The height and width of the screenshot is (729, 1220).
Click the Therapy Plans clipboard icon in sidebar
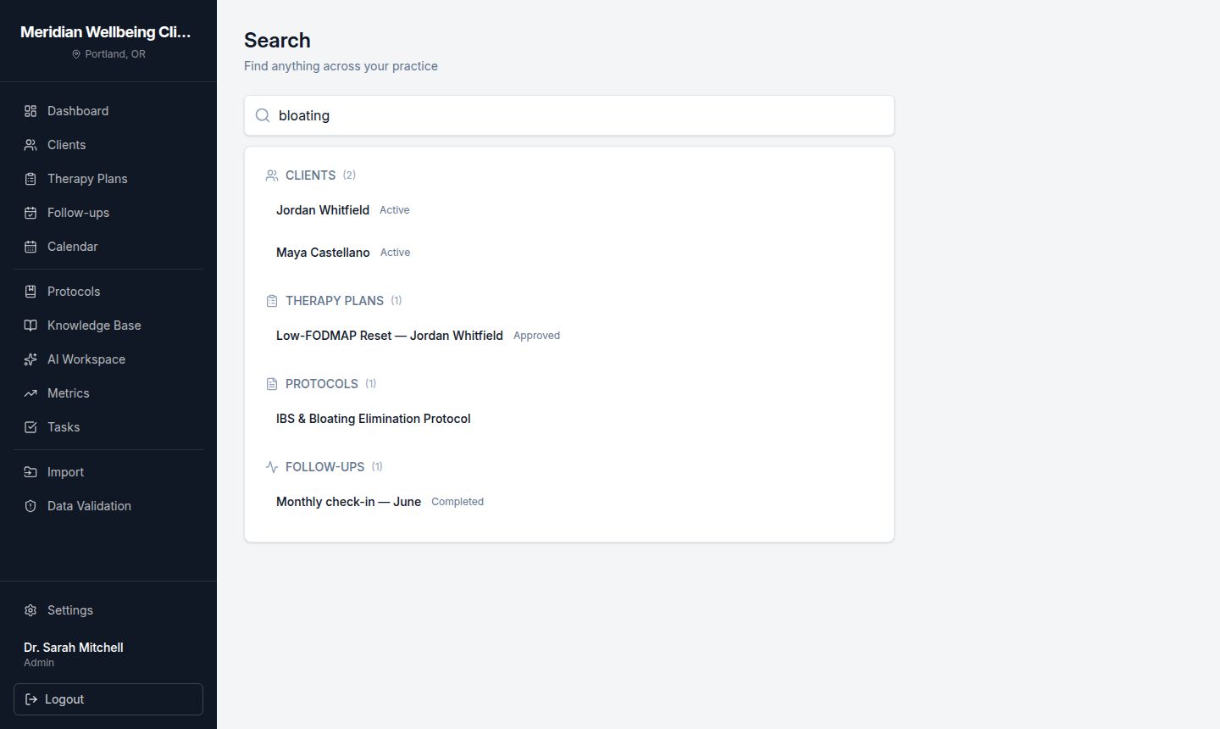tap(30, 179)
